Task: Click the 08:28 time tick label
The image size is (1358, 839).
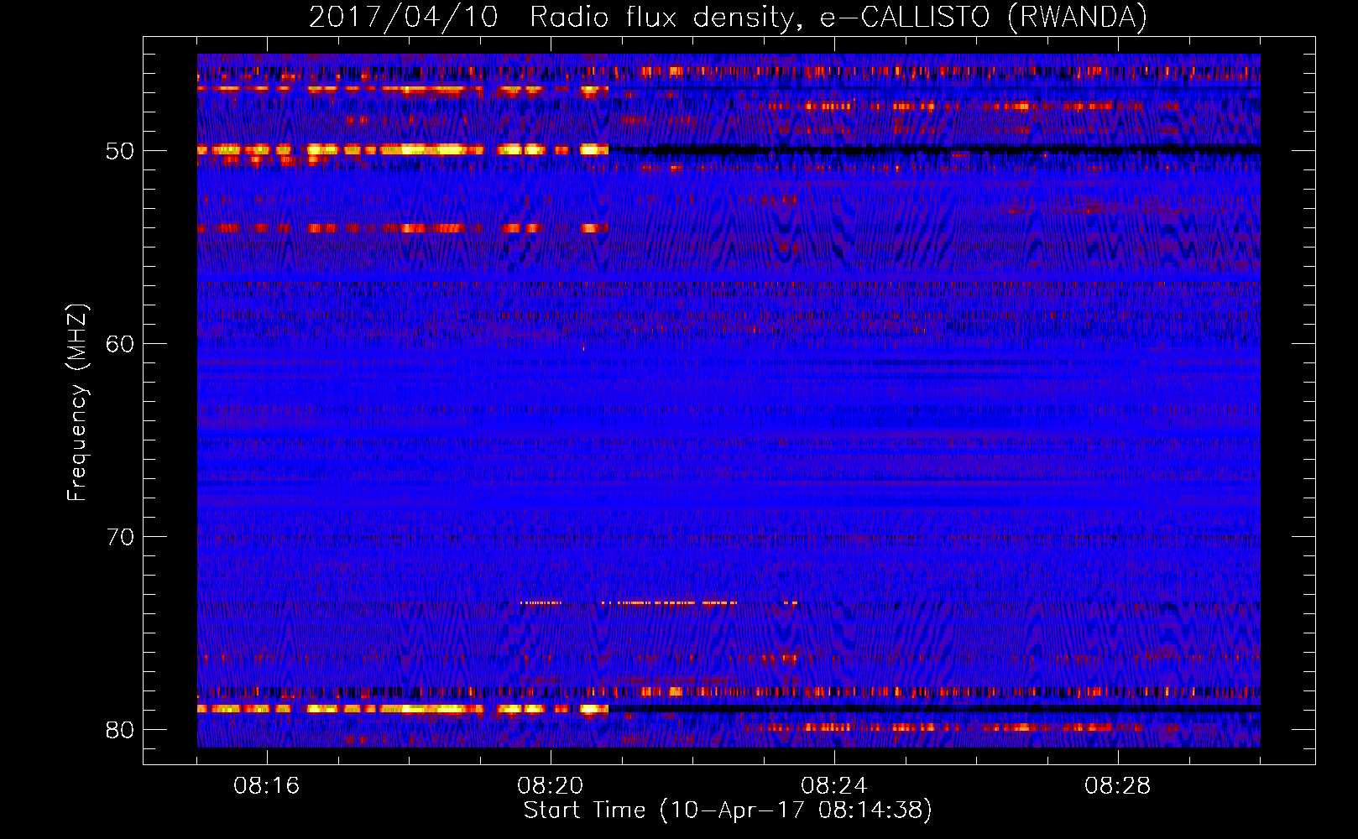Action: [x=1117, y=786]
